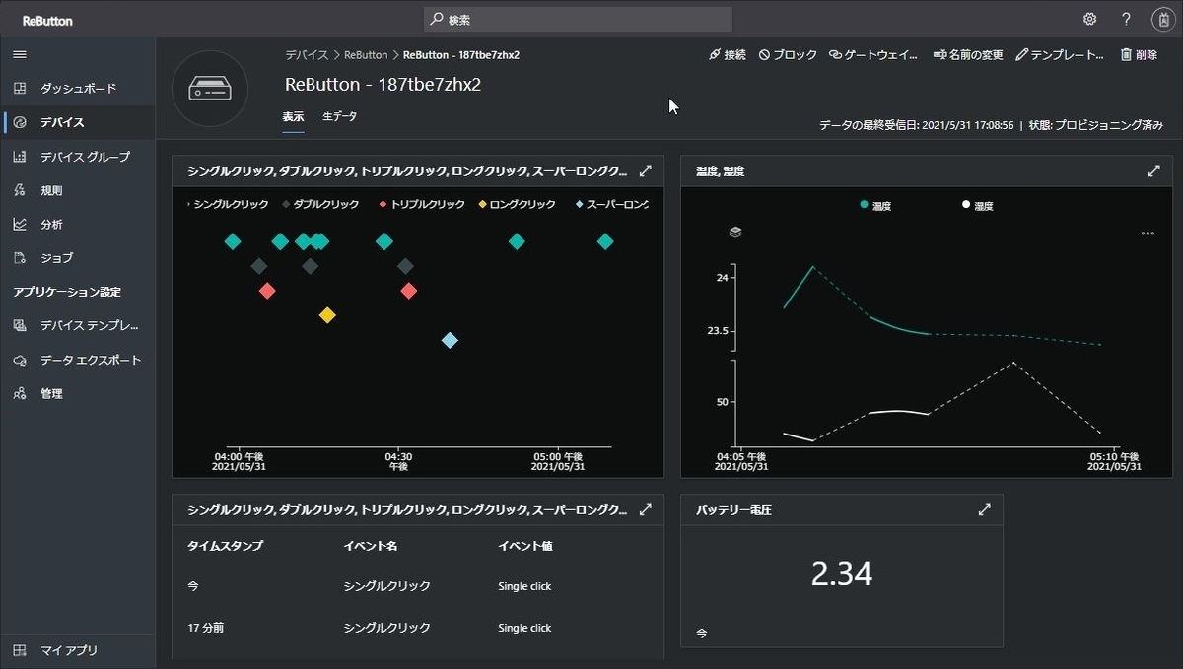Click 名前の変更 to rename the device
Image resolution: width=1183 pixels, height=669 pixels.
(x=968, y=55)
